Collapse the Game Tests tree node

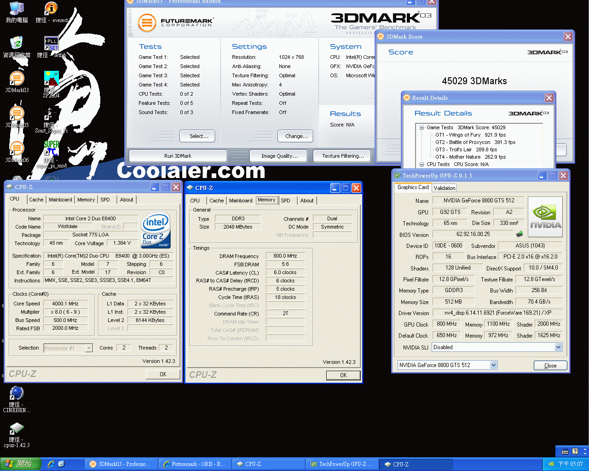(422, 127)
